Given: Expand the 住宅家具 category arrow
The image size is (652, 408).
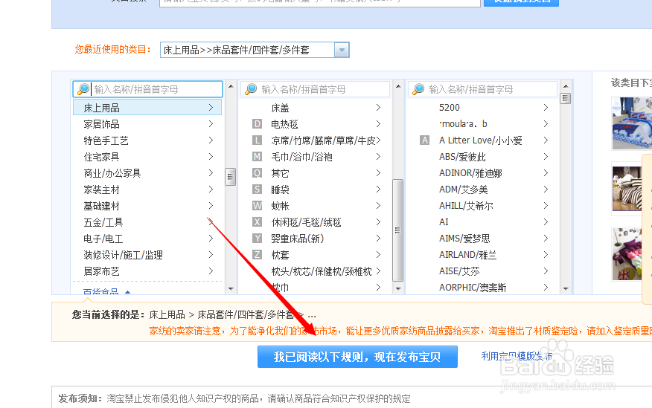Looking at the screenshot, I should click(x=211, y=157).
